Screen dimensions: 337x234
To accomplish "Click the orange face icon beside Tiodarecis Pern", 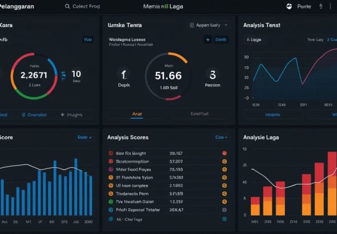I will tap(111, 193).
